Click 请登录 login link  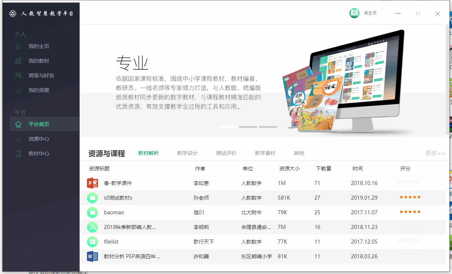click(370, 13)
